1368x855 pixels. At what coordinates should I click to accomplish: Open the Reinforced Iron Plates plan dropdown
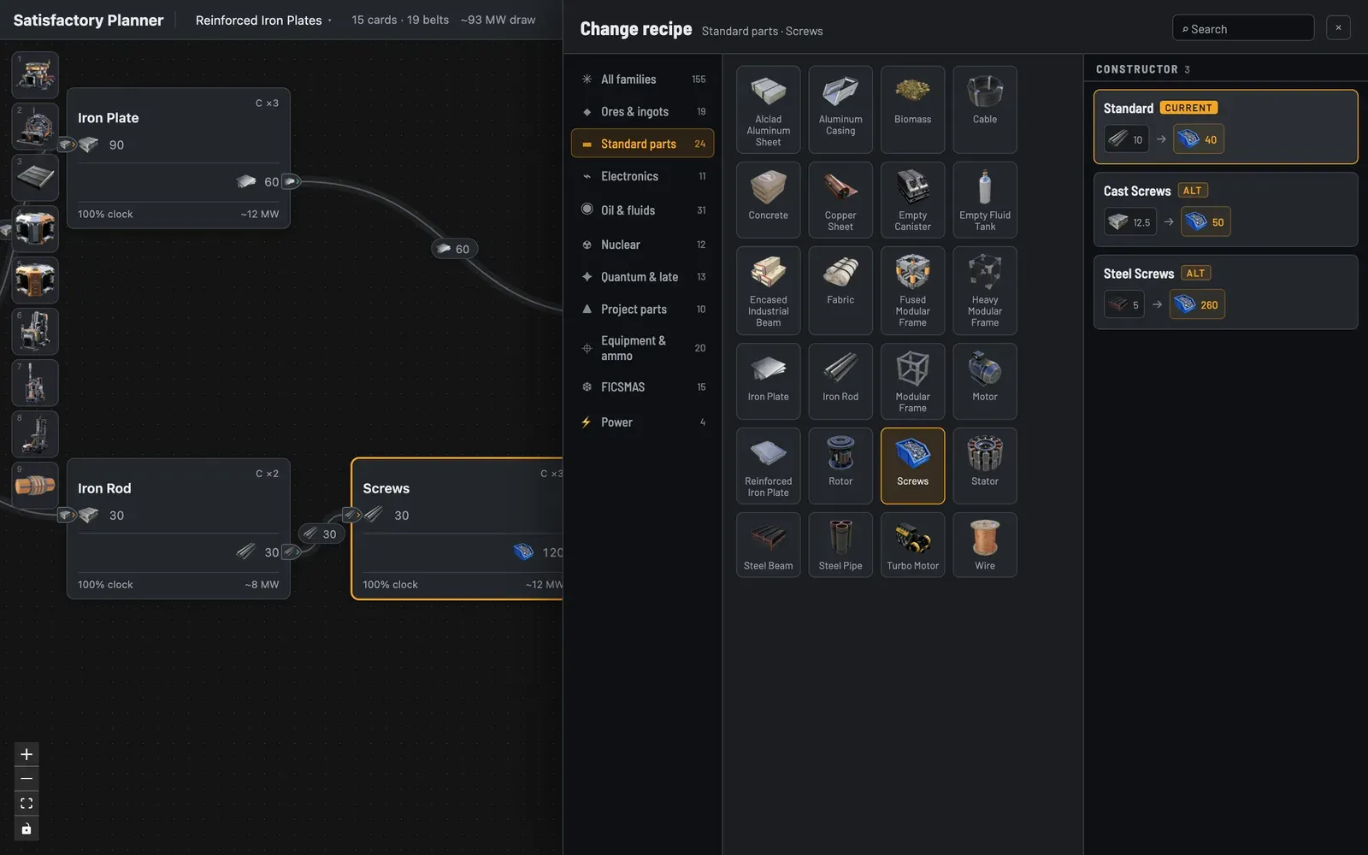coord(263,21)
